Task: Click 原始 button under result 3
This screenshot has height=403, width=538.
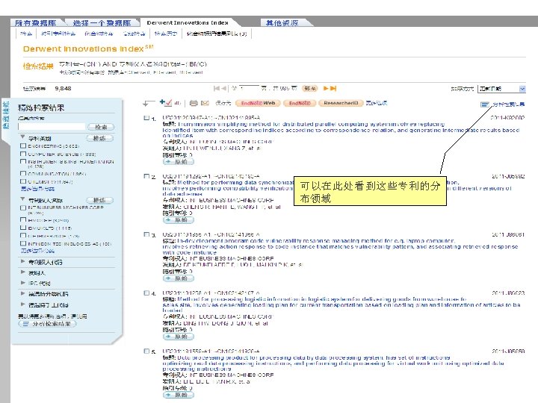Action: click(179, 278)
